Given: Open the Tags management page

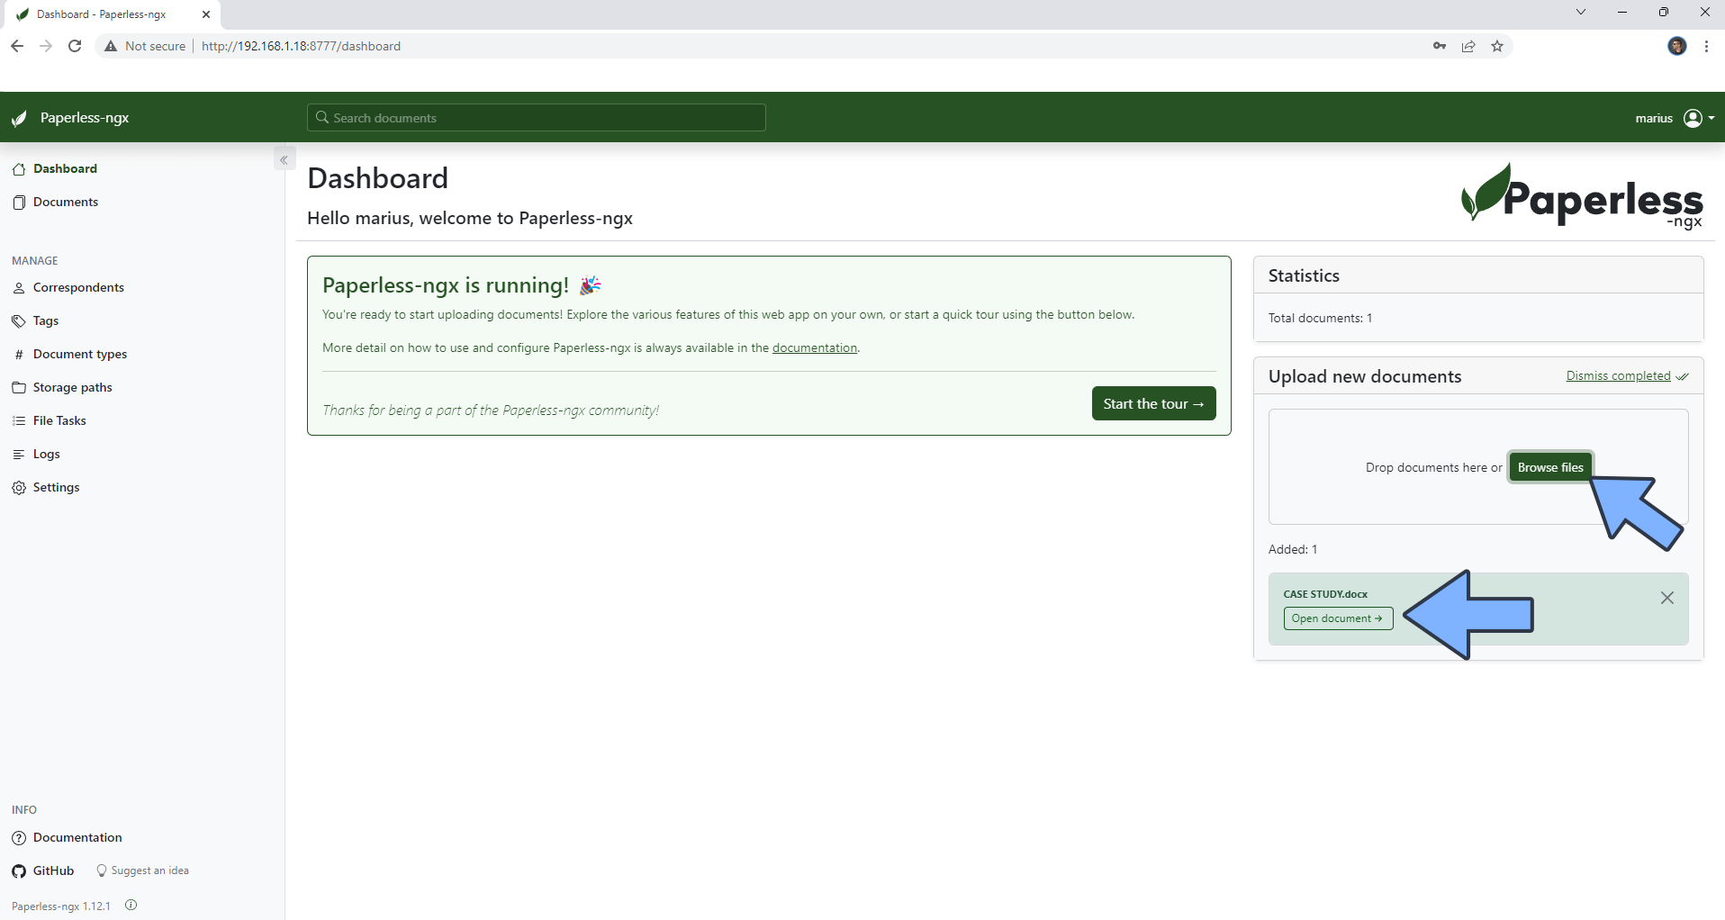Looking at the screenshot, I should pyautogui.click(x=35, y=320).
